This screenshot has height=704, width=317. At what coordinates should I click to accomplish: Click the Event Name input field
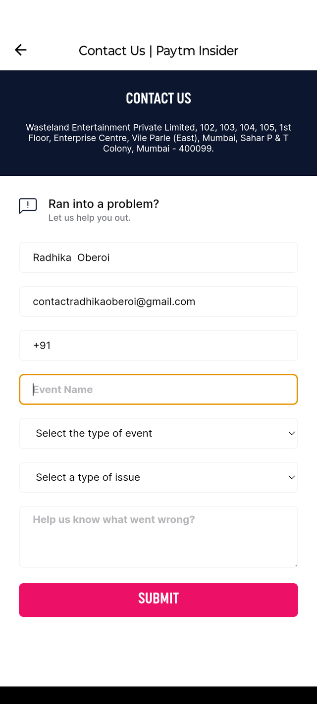tap(158, 390)
